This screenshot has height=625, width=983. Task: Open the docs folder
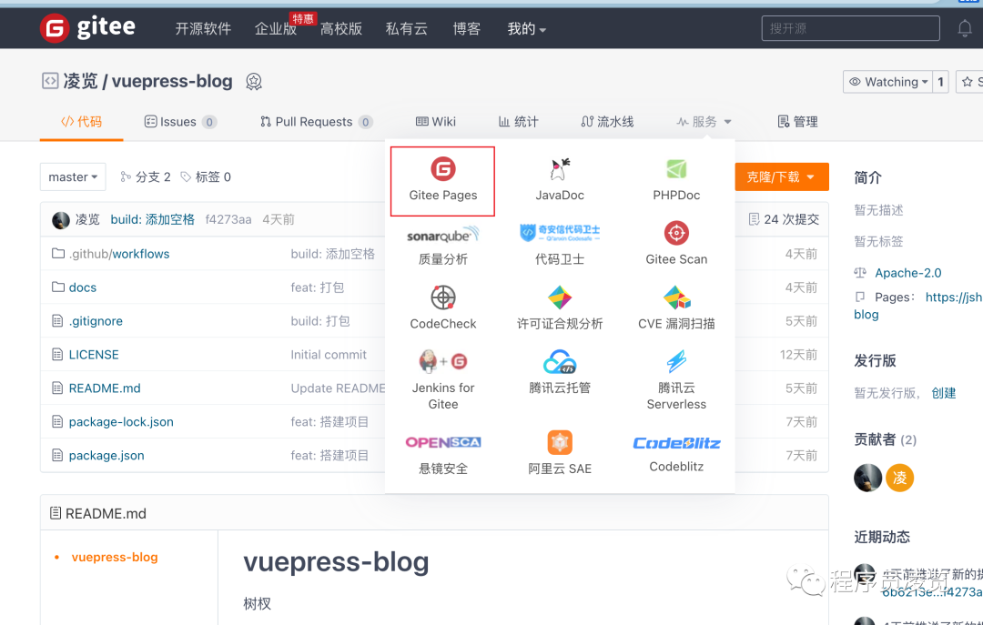coord(83,287)
